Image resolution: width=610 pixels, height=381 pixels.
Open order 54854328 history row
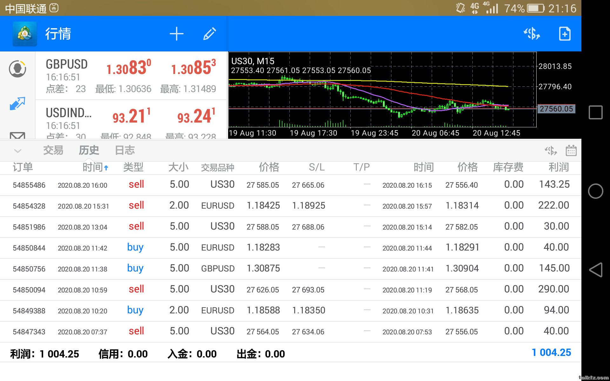pyautogui.click(x=291, y=206)
